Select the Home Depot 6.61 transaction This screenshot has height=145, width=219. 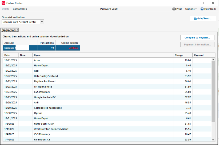107,118
